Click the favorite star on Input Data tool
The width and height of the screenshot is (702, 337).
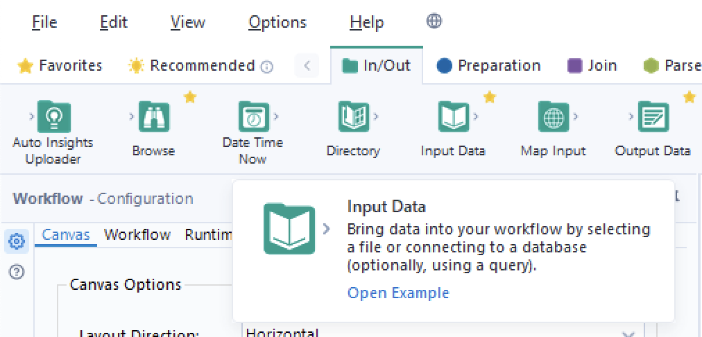pos(490,96)
